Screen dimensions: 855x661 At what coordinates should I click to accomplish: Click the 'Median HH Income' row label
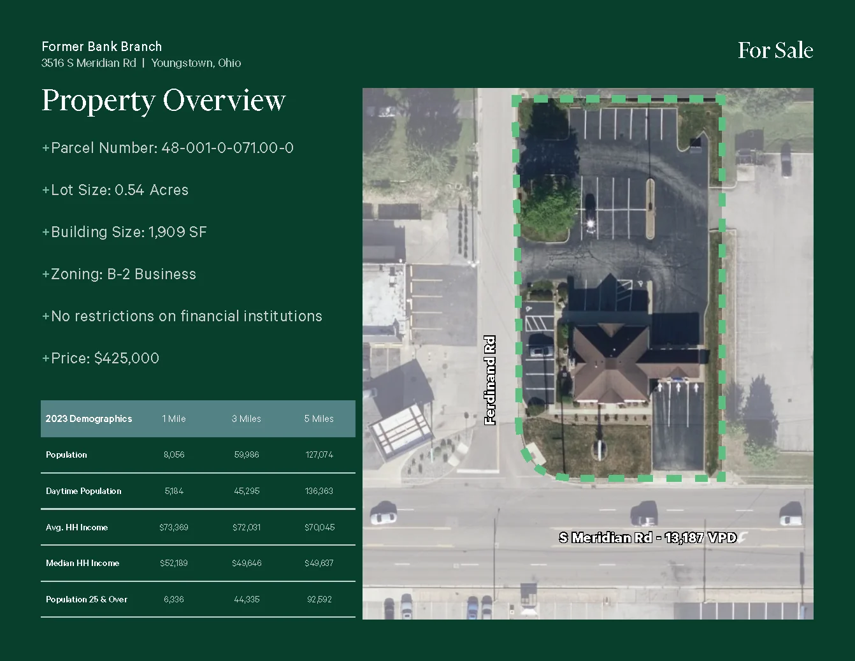point(82,563)
